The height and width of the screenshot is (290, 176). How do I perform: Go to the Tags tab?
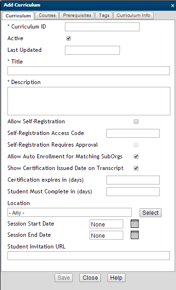(104, 15)
